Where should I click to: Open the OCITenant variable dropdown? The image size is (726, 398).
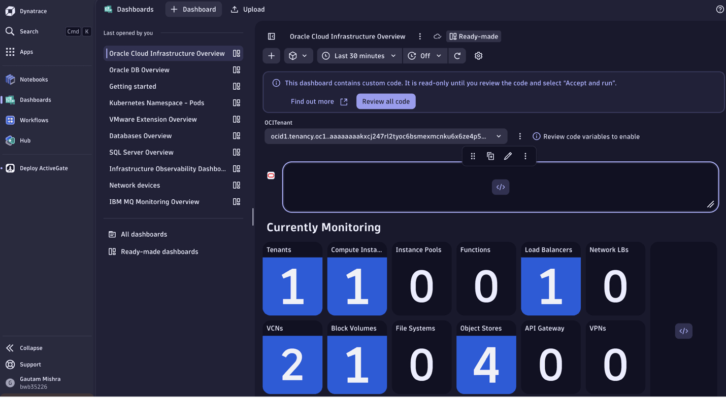(x=386, y=136)
